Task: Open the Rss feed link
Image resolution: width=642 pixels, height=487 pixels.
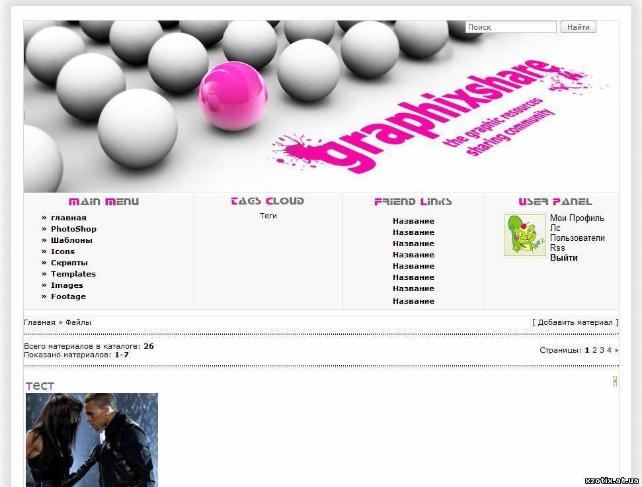Action: [x=557, y=247]
